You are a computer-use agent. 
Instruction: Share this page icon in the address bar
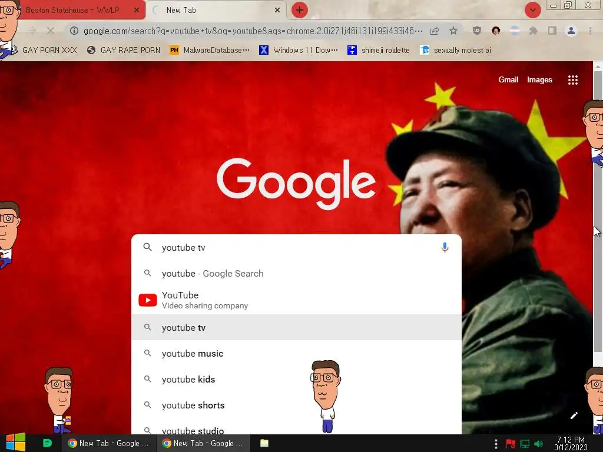click(435, 31)
